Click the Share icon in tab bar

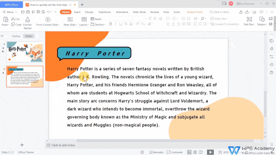[247, 12]
